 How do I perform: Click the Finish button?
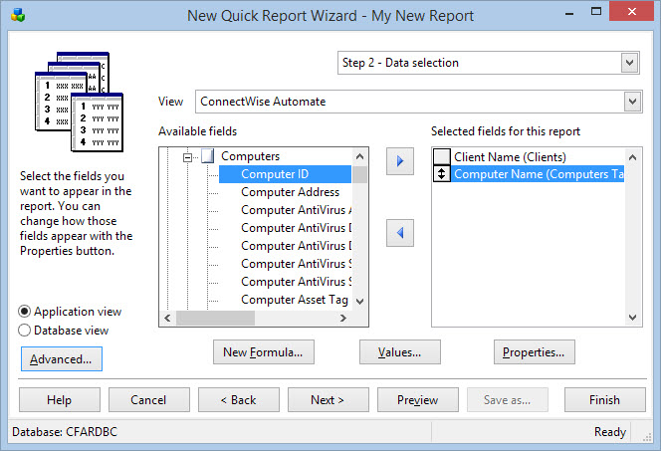[605, 399]
